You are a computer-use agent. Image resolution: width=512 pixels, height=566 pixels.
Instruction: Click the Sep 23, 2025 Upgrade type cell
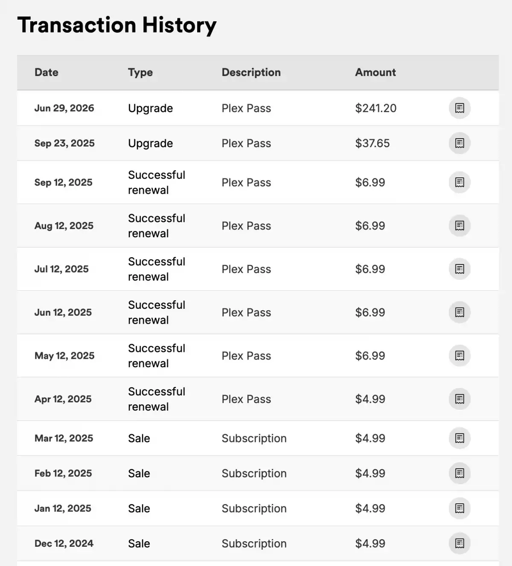pyautogui.click(x=151, y=143)
